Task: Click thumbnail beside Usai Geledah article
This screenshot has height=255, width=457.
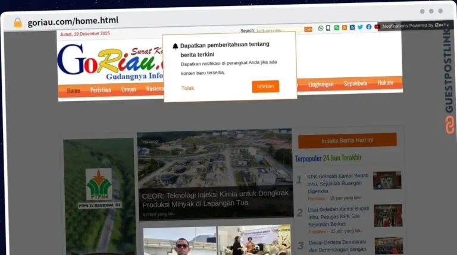Action: [x=388, y=215]
